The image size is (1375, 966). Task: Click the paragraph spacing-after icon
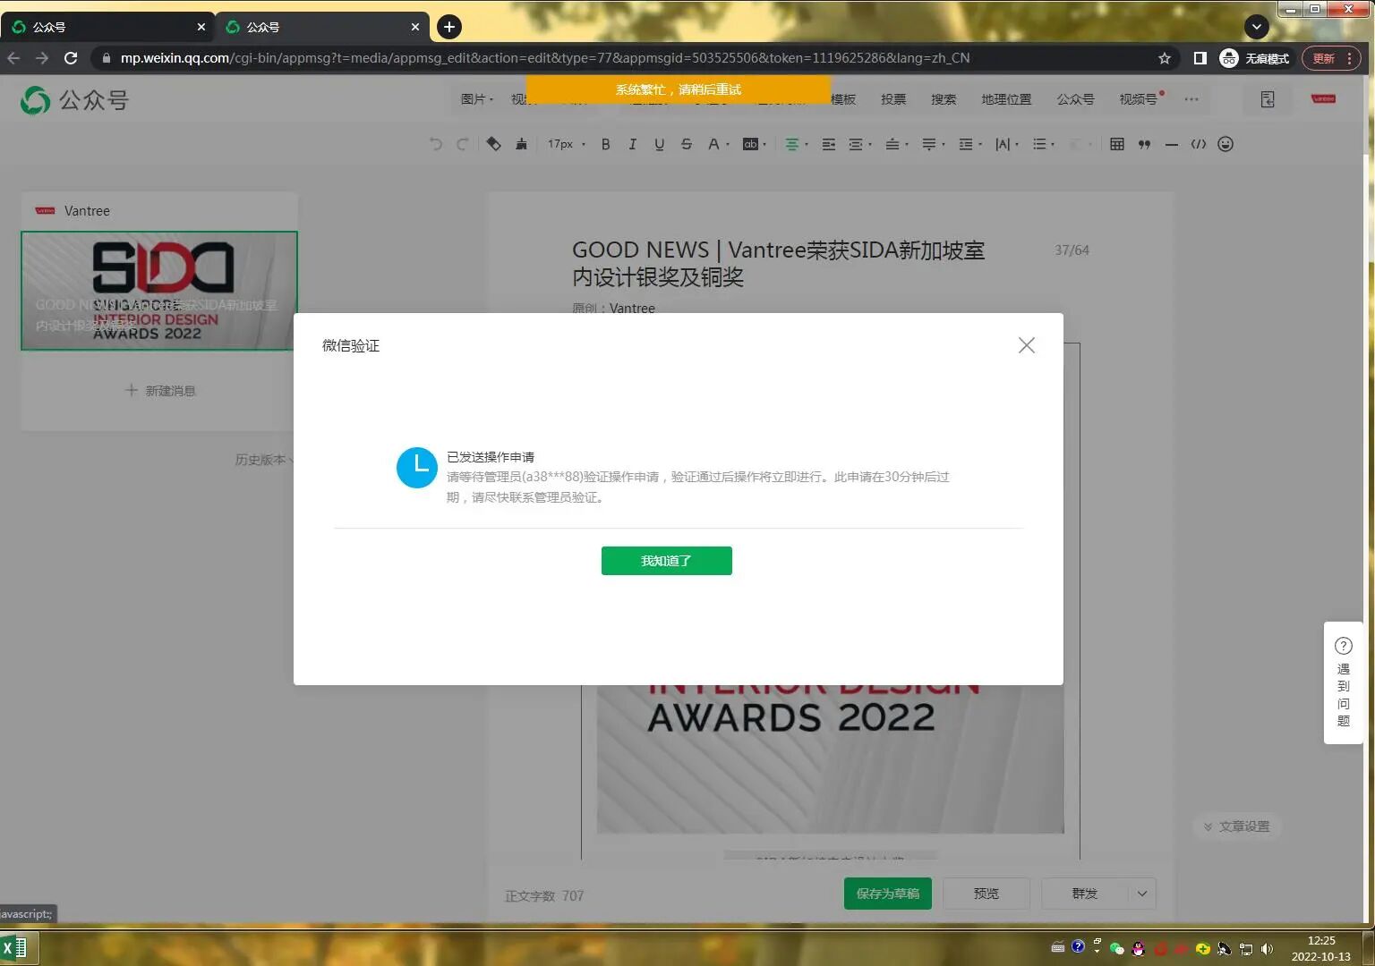click(929, 144)
